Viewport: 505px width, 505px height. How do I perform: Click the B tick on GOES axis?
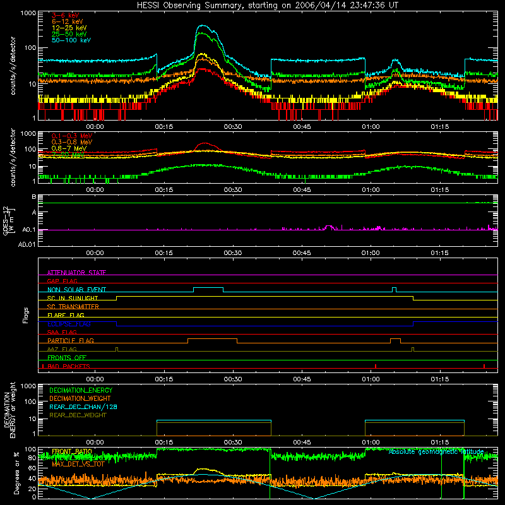click(34, 196)
